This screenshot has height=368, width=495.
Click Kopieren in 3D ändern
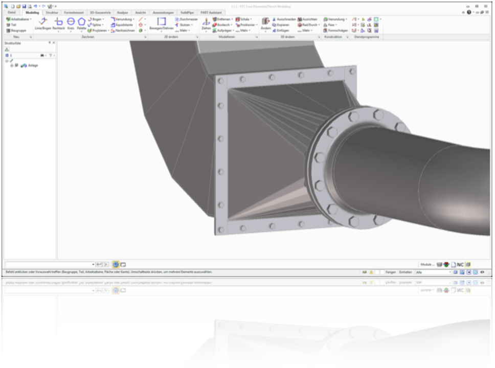click(281, 25)
